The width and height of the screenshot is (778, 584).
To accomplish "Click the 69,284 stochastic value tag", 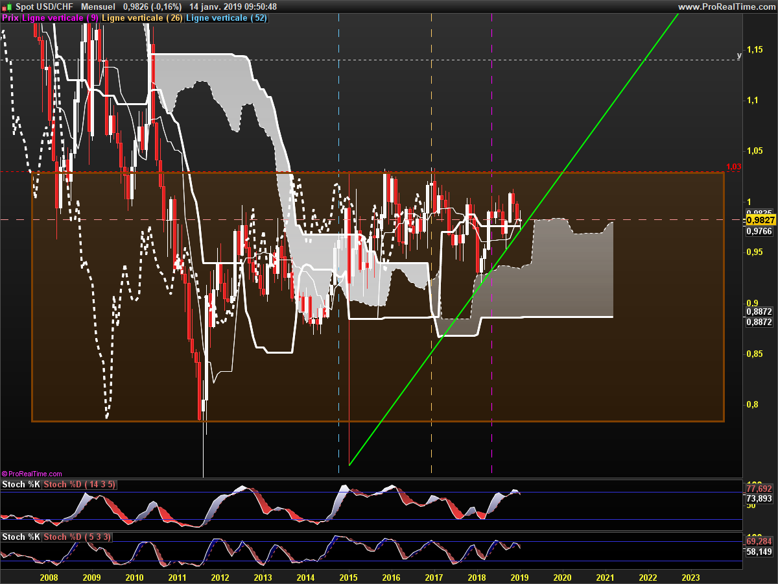I will point(759,541).
